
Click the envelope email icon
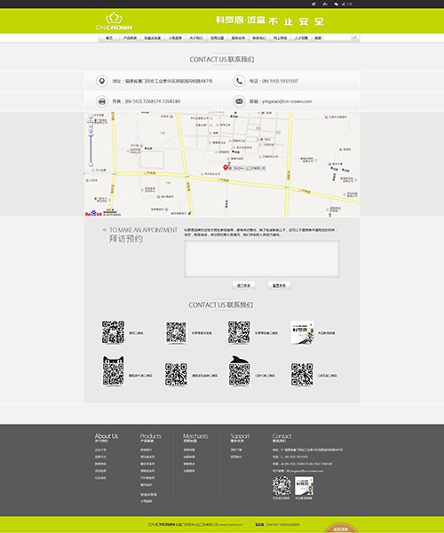point(239,101)
